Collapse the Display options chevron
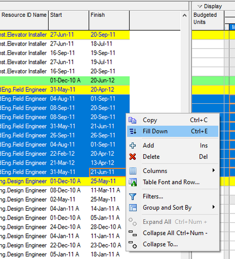 point(199,6)
